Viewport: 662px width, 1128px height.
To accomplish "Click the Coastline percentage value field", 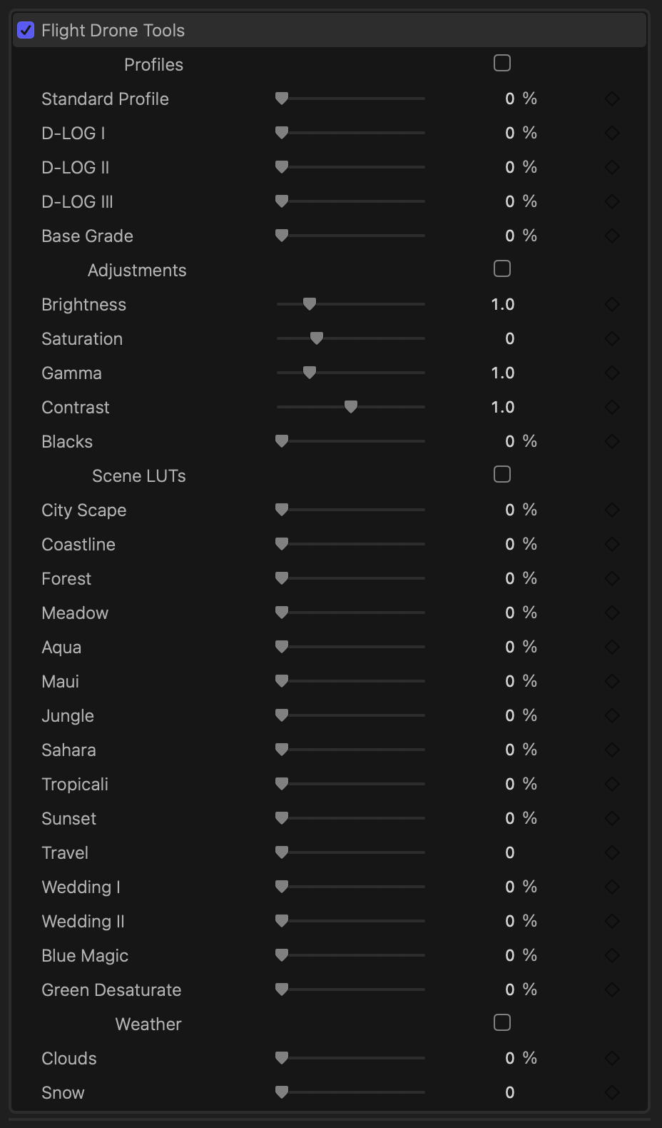I will tap(510, 545).
